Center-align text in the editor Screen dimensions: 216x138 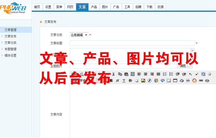point(146,74)
